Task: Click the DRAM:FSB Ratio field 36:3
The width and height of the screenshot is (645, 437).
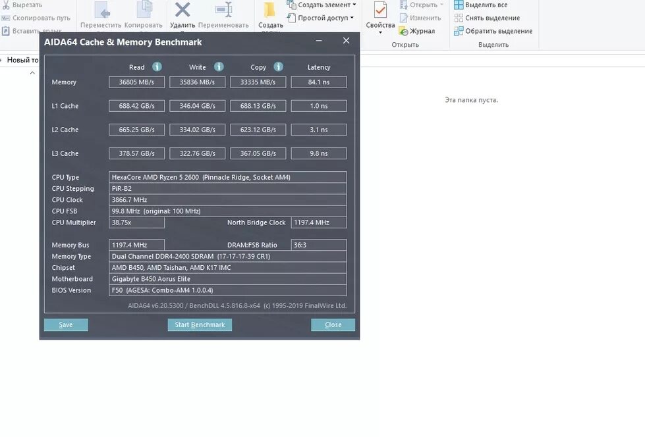Action: (319, 245)
